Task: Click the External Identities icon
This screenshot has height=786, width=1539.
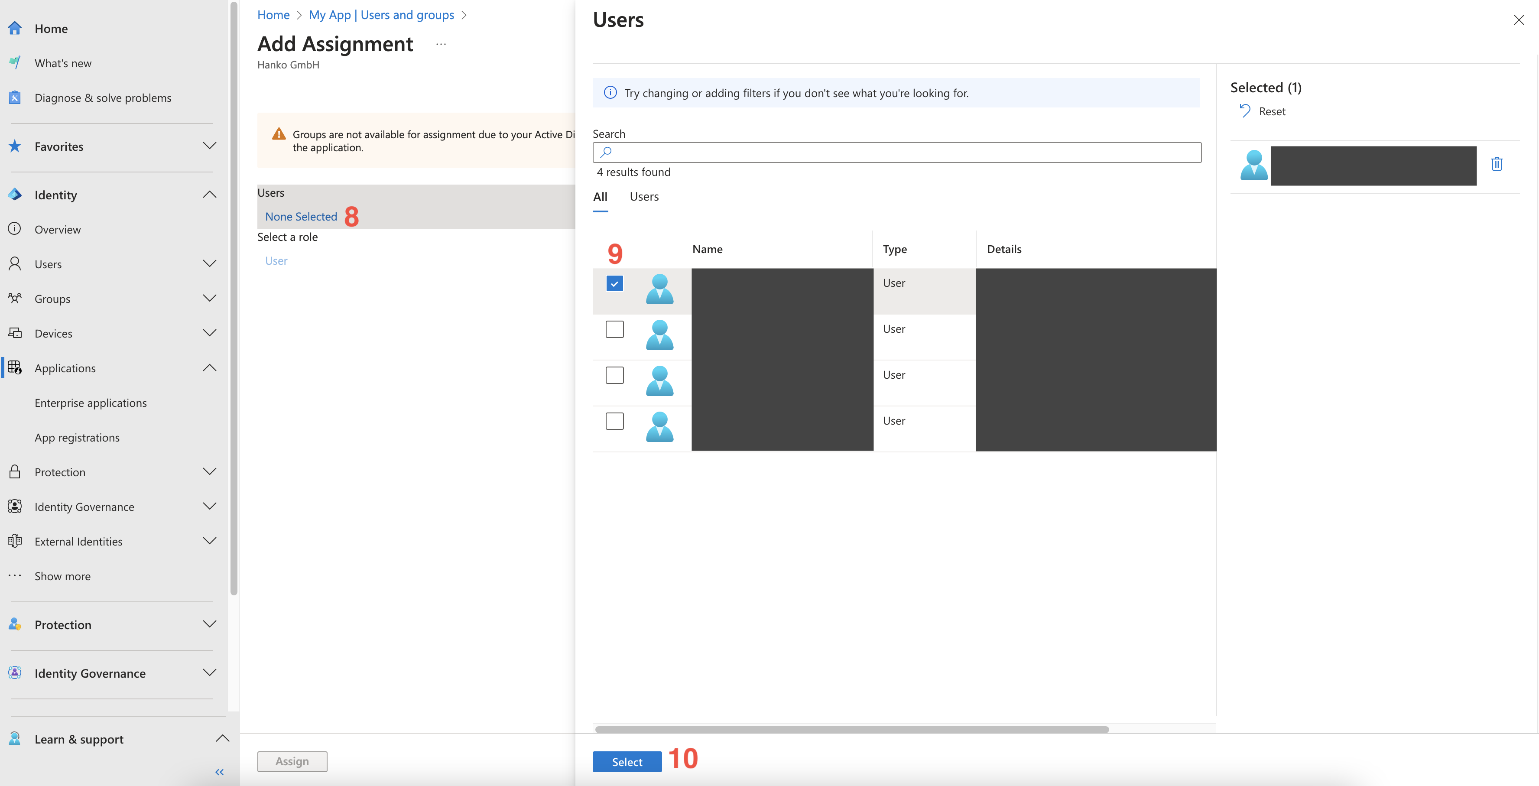Action: tap(15, 541)
